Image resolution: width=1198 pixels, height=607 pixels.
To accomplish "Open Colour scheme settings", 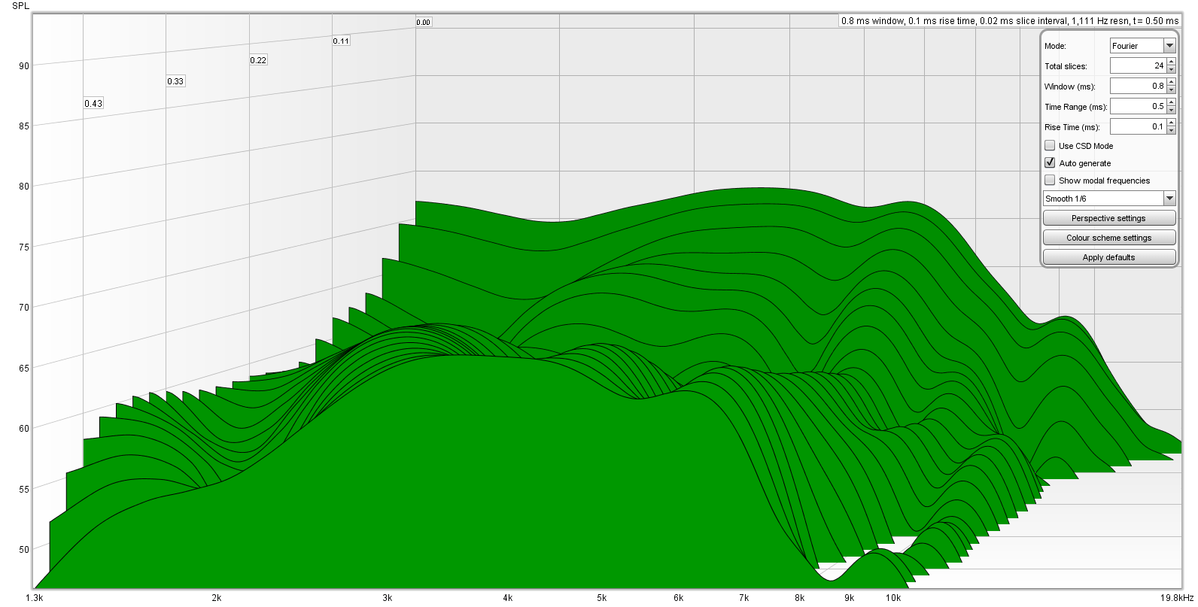I will [1109, 238].
